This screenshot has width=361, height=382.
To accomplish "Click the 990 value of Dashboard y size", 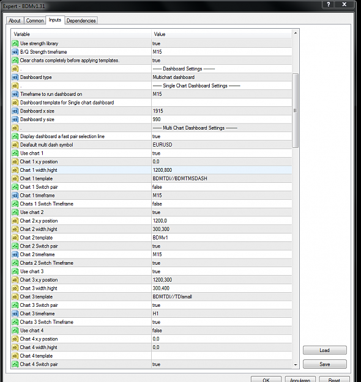I will coord(157,119).
